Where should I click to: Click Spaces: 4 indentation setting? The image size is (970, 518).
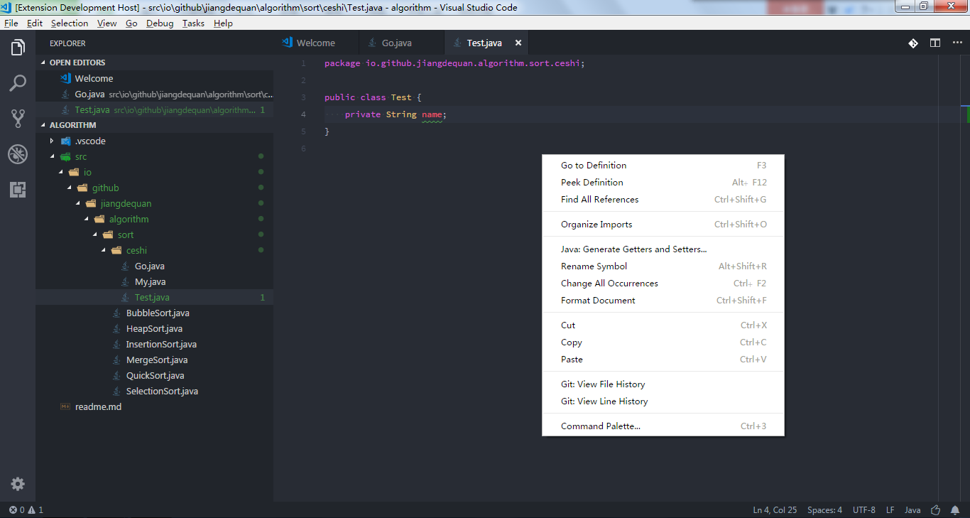(x=824, y=510)
